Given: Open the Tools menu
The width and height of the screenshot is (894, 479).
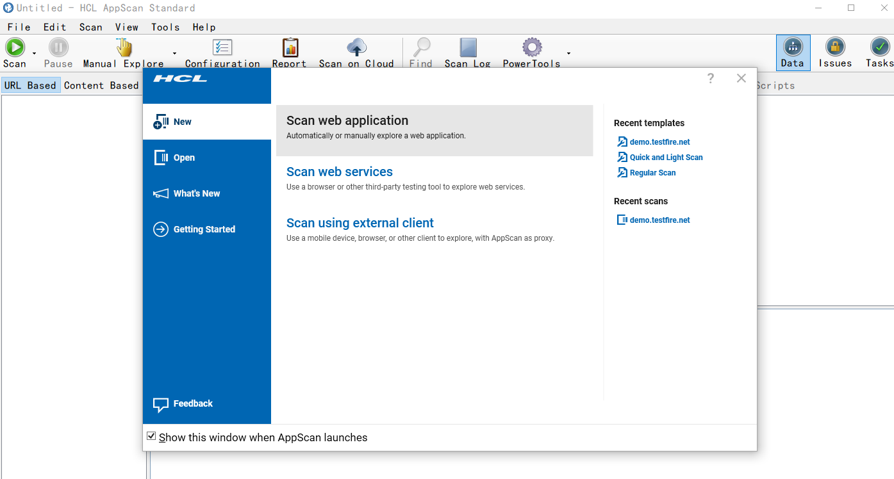Looking at the screenshot, I should (x=165, y=27).
